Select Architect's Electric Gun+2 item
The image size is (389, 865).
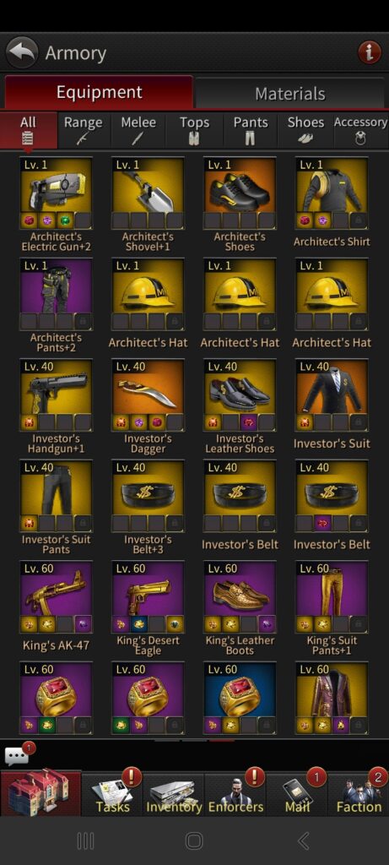[57, 204]
